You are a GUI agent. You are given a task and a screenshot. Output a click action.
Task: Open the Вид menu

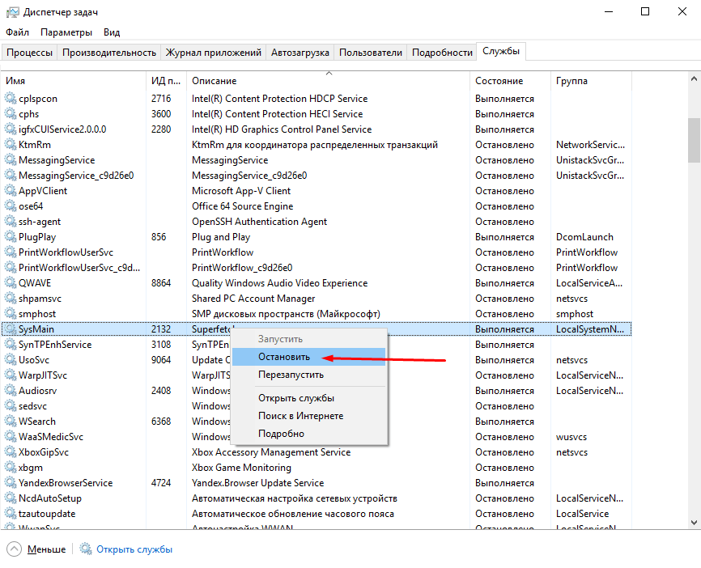point(112,32)
